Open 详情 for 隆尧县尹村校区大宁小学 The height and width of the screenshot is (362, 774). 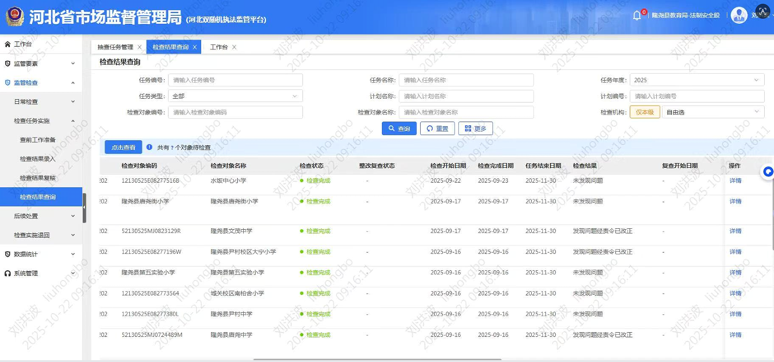735,252
